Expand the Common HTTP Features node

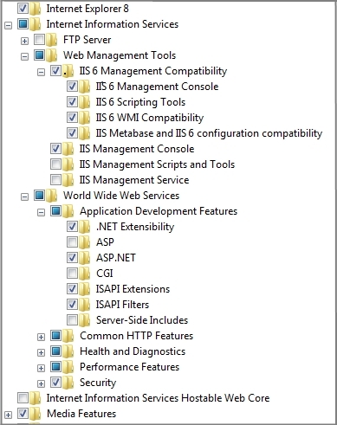click(42, 337)
